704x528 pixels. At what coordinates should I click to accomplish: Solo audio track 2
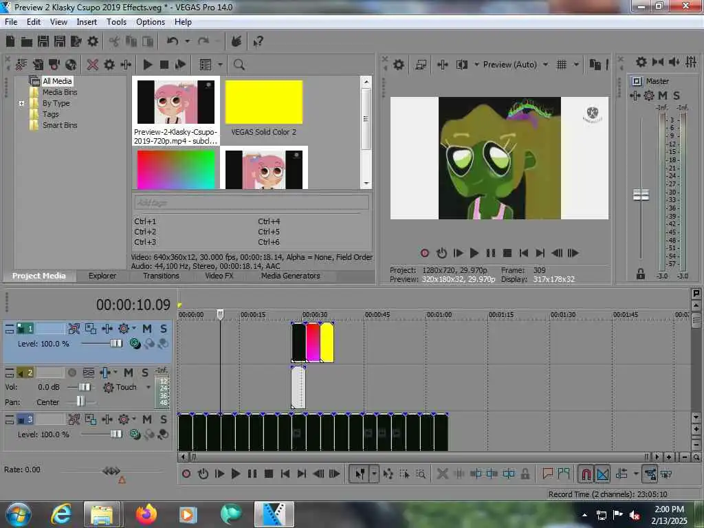(x=144, y=373)
